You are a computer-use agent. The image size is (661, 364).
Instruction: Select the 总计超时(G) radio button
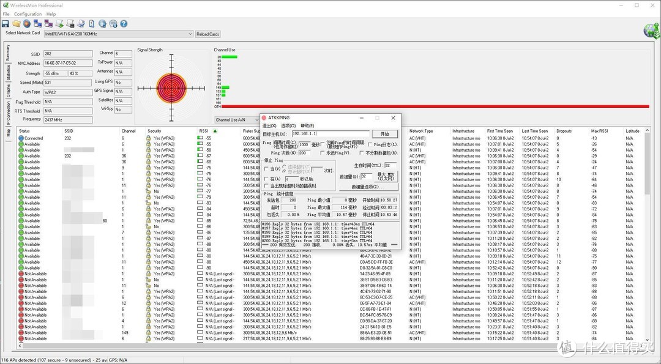[284, 171]
